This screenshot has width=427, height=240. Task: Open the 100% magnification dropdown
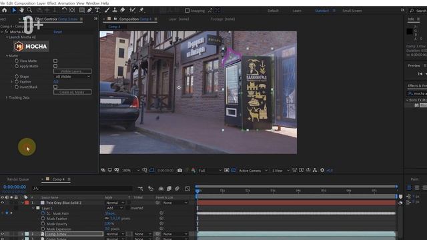click(x=131, y=171)
